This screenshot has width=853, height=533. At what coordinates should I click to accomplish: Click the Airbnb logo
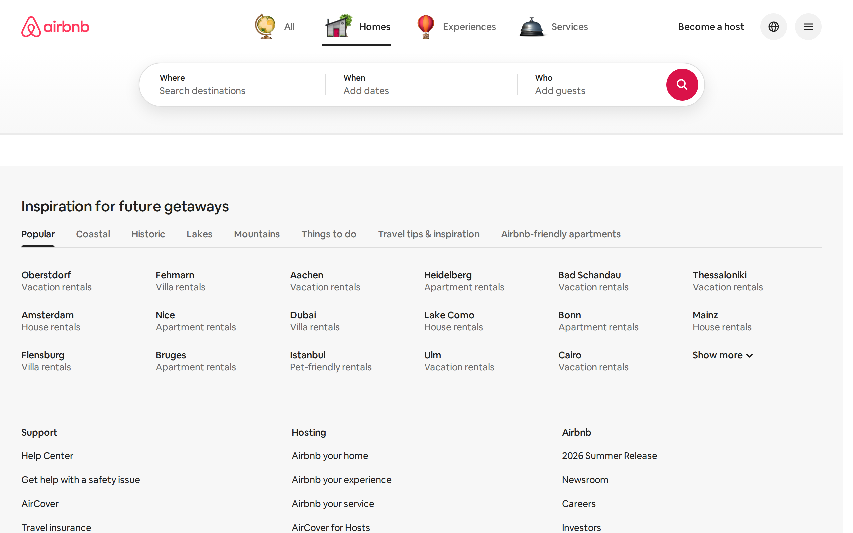(55, 26)
